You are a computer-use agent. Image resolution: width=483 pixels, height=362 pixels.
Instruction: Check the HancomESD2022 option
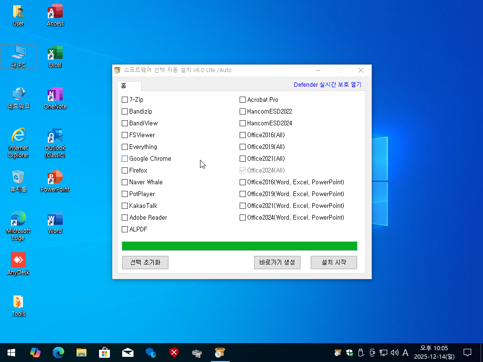pos(242,111)
